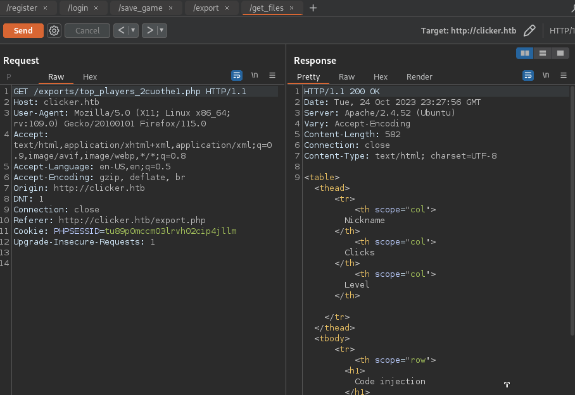This screenshot has height=395, width=575.
Task: Switch to side-by-side layout view
Action: (x=525, y=53)
